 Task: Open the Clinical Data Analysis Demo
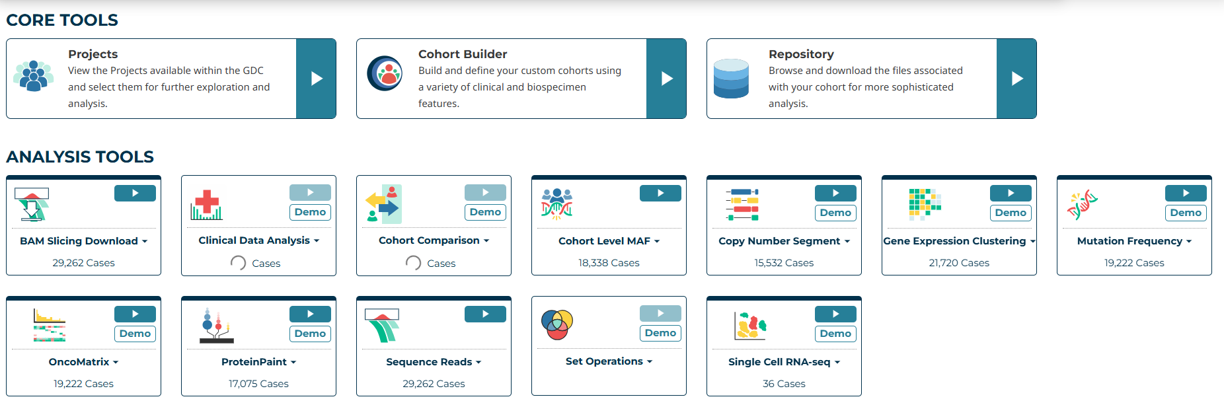310,212
